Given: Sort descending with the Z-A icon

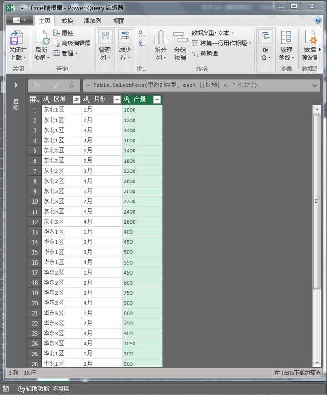Looking at the screenshot, I should tap(142, 43).
